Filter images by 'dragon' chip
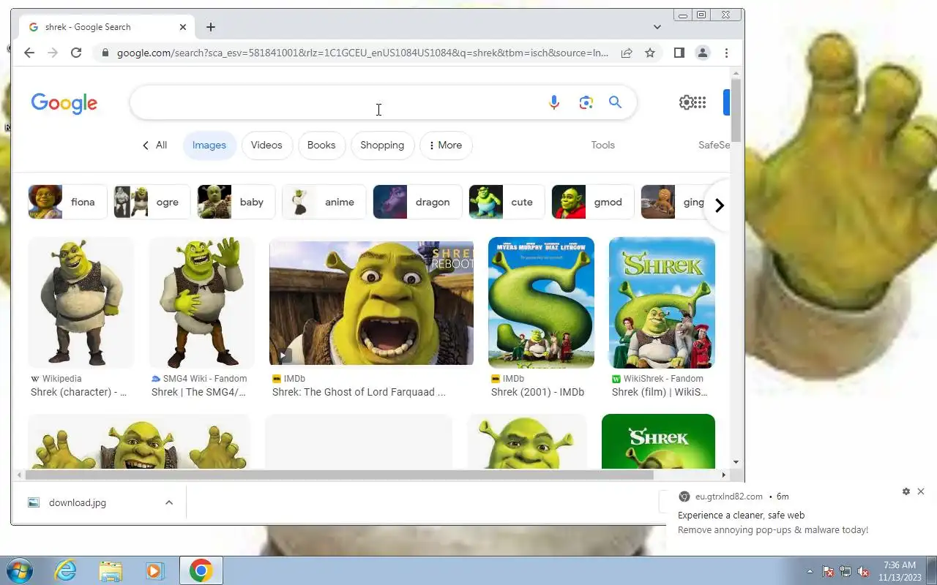The height and width of the screenshot is (585, 937). pos(417,202)
